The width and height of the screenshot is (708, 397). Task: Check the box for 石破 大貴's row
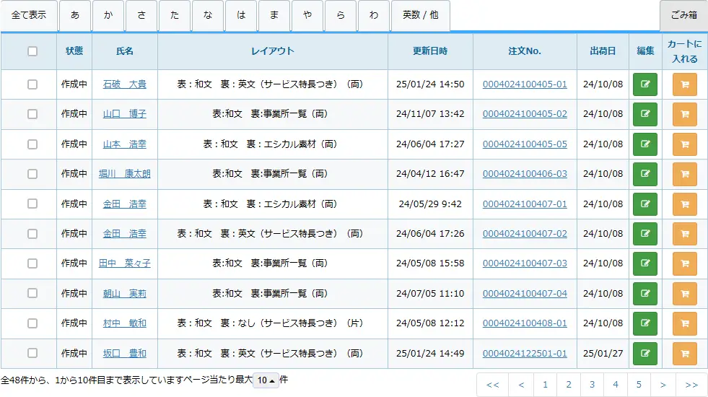[32, 84]
